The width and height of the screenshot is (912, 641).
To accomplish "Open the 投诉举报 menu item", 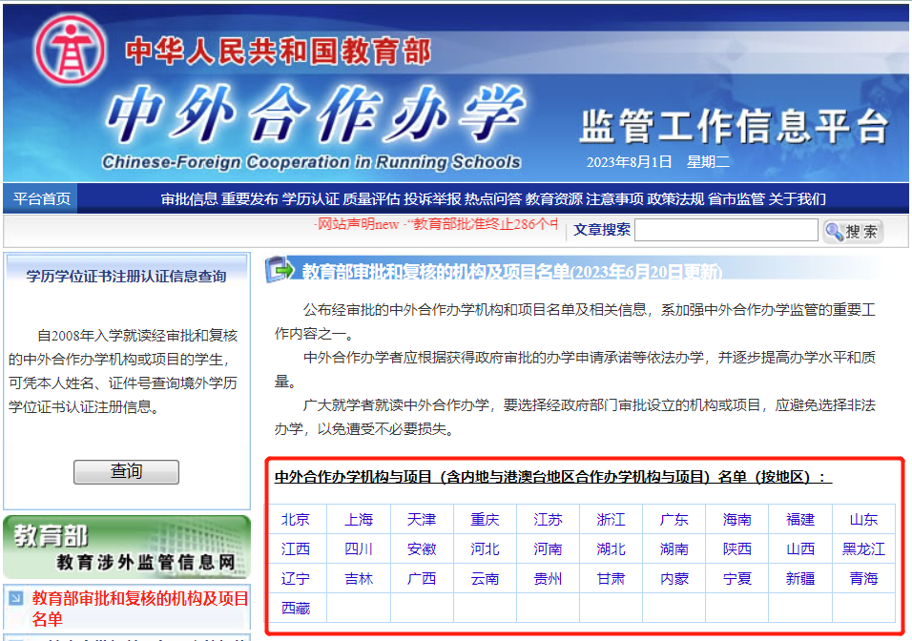I will pos(433,199).
